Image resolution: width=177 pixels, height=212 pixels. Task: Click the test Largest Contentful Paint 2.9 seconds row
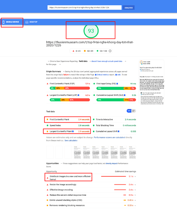click(68, 131)
